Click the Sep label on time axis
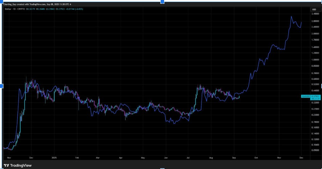322x169 pixels. tap(234, 158)
